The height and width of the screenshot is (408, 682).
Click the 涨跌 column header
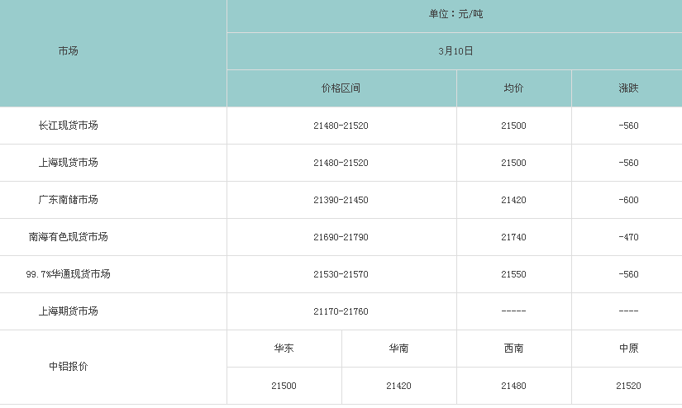pos(628,88)
